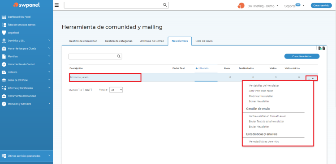The image size is (336, 164).
Task: Focus the top global search field
Action: [116, 5]
